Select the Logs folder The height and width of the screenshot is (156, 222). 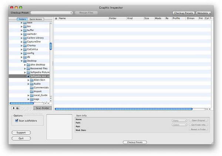[29, 99]
